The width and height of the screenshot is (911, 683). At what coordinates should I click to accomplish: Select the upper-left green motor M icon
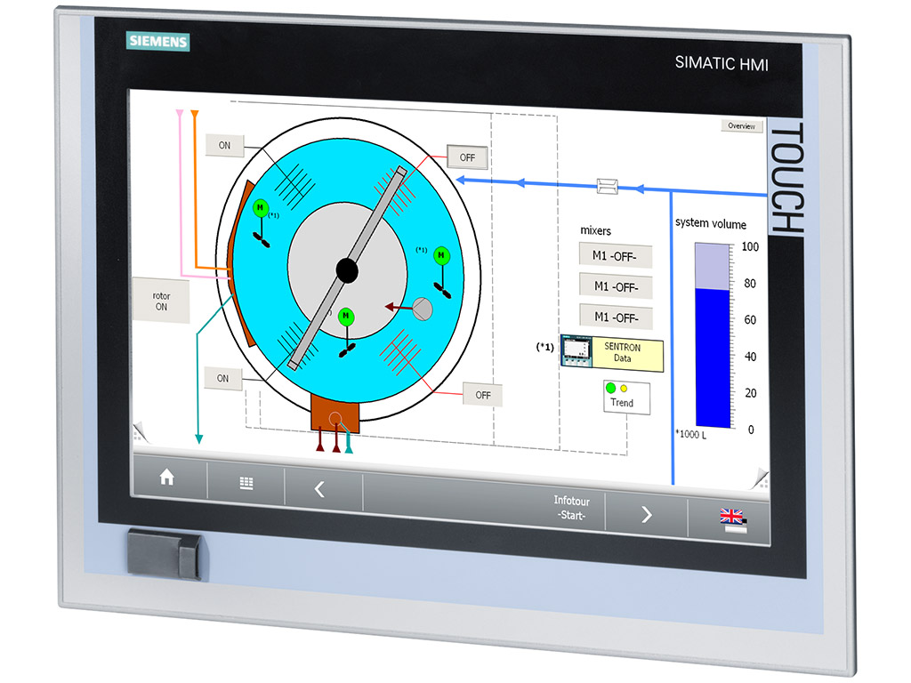(x=260, y=208)
